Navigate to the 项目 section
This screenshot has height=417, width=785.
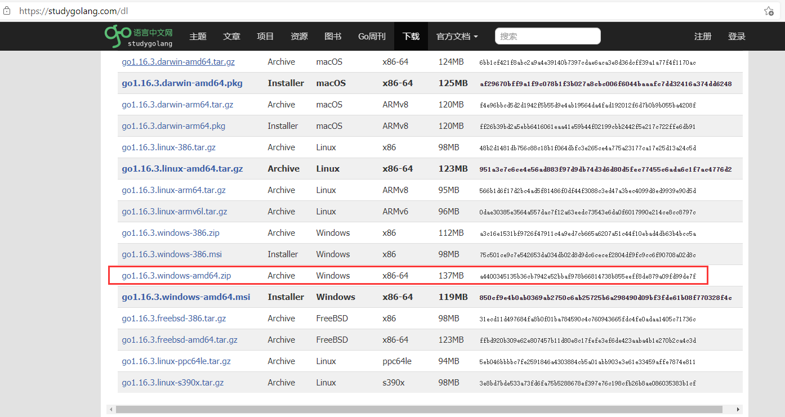click(265, 35)
